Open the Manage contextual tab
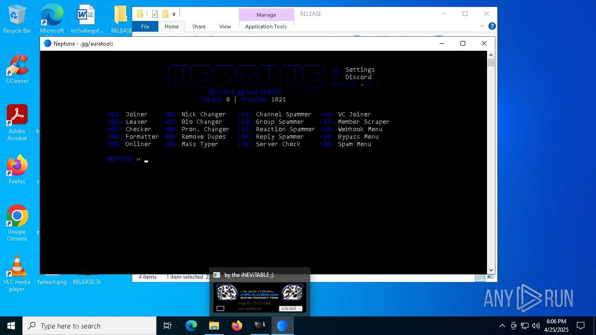 click(266, 15)
